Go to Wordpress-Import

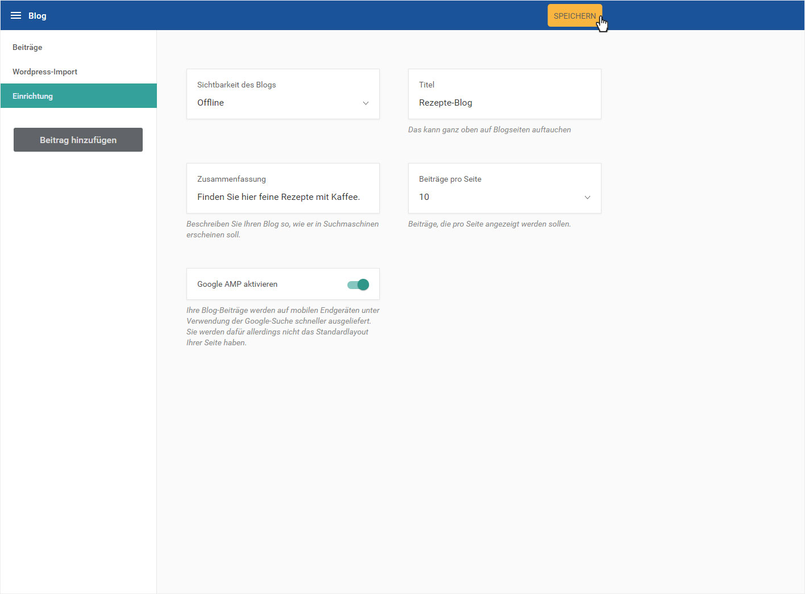tap(78, 72)
